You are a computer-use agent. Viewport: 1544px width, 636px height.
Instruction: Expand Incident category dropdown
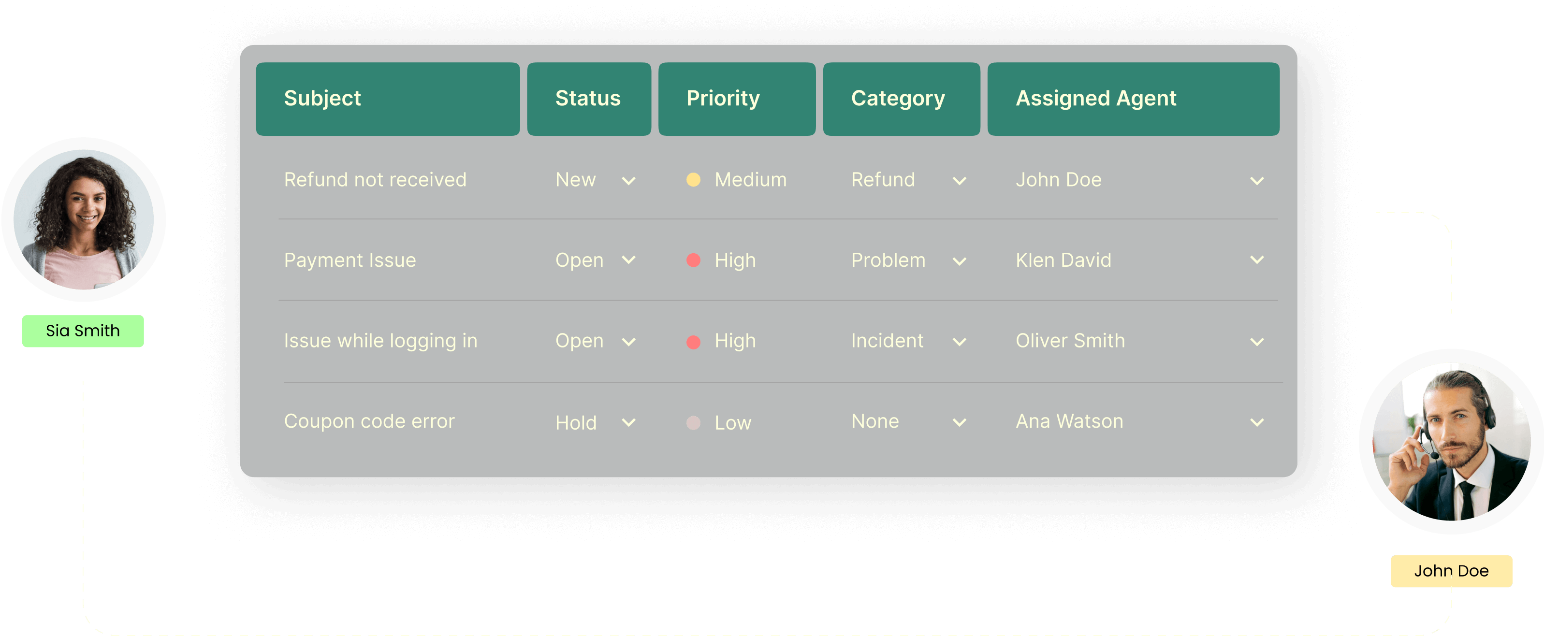pos(959,342)
